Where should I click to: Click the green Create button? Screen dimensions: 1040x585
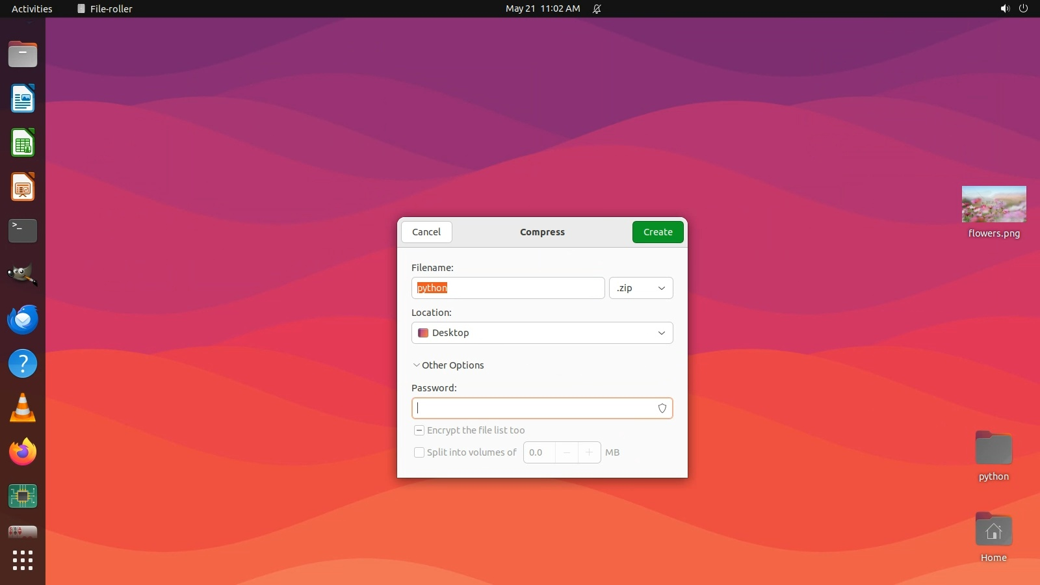coord(657,232)
